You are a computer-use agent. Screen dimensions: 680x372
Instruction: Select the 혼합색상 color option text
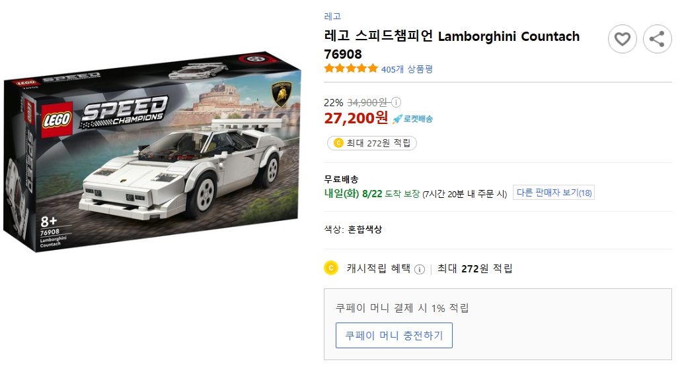pyautogui.click(x=365, y=230)
